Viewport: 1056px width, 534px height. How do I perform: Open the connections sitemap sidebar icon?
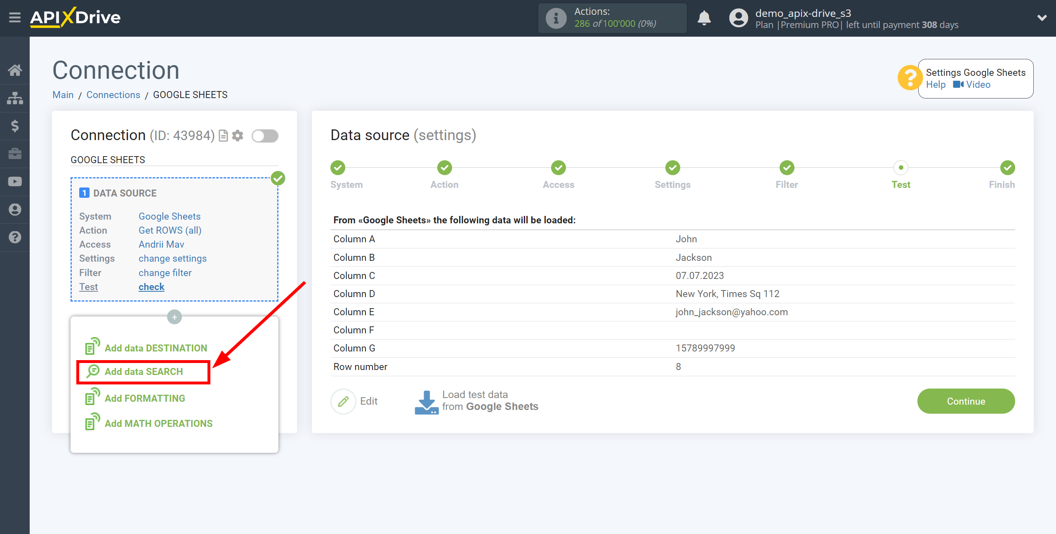tap(15, 98)
